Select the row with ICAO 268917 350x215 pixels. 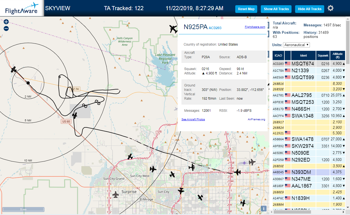309,122
